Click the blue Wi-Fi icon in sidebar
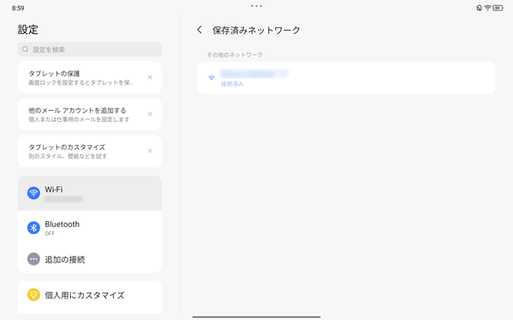513x320 pixels. [x=33, y=193]
